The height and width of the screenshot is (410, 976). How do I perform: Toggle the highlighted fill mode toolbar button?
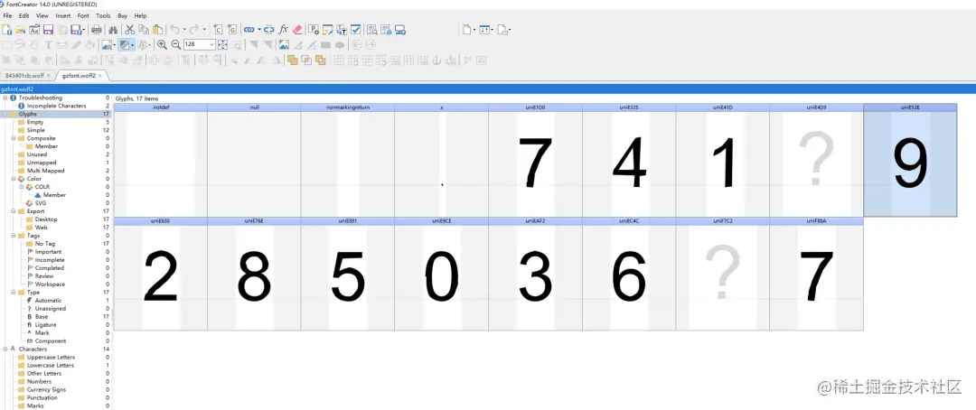126,45
